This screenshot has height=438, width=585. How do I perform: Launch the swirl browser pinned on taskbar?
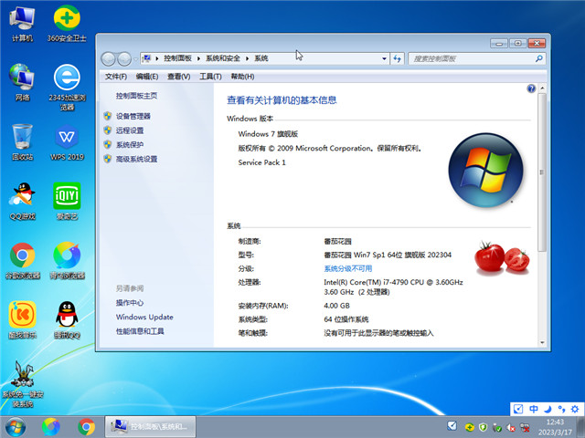pyautogui.click(x=51, y=427)
